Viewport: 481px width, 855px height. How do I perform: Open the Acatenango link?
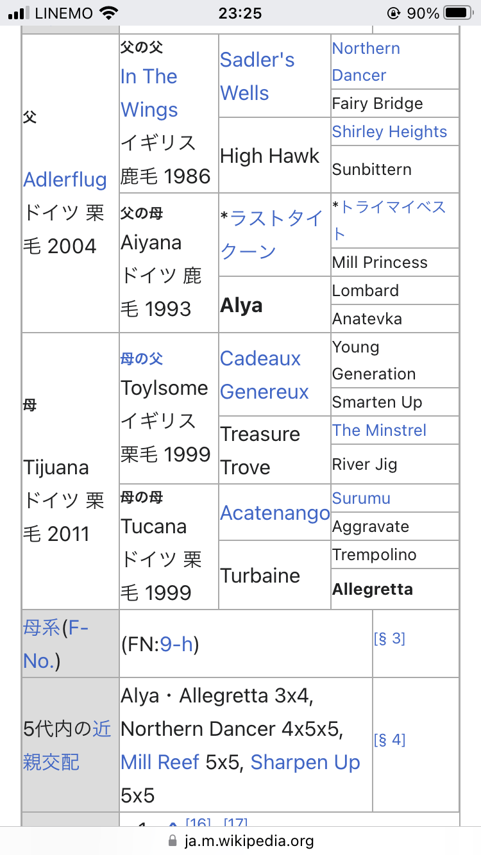click(274, 513)
